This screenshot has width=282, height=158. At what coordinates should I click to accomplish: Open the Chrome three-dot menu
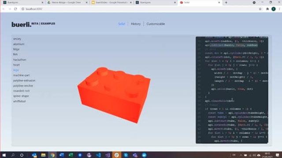tap(280, 9)
